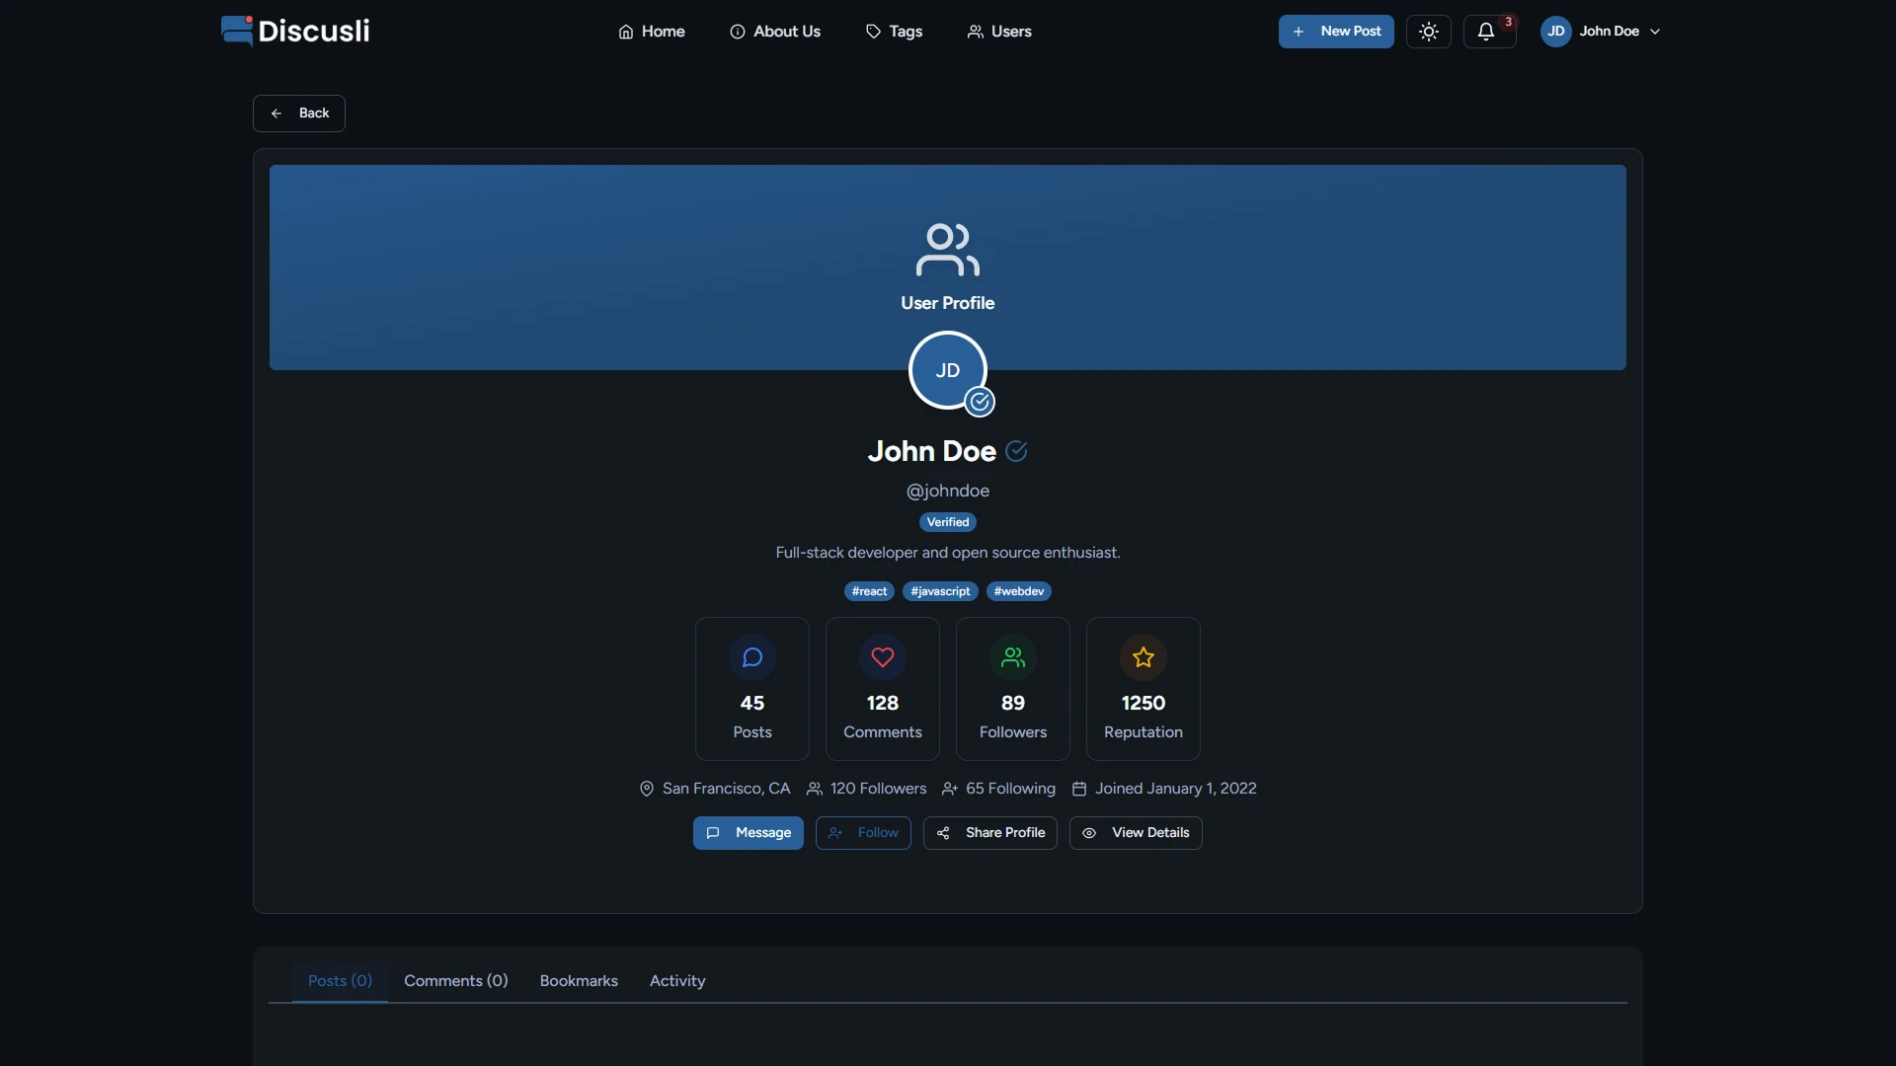Screen dimensions: 1896x1066
Task: Click the verified badge on the avatar
Action: (980, 402)
